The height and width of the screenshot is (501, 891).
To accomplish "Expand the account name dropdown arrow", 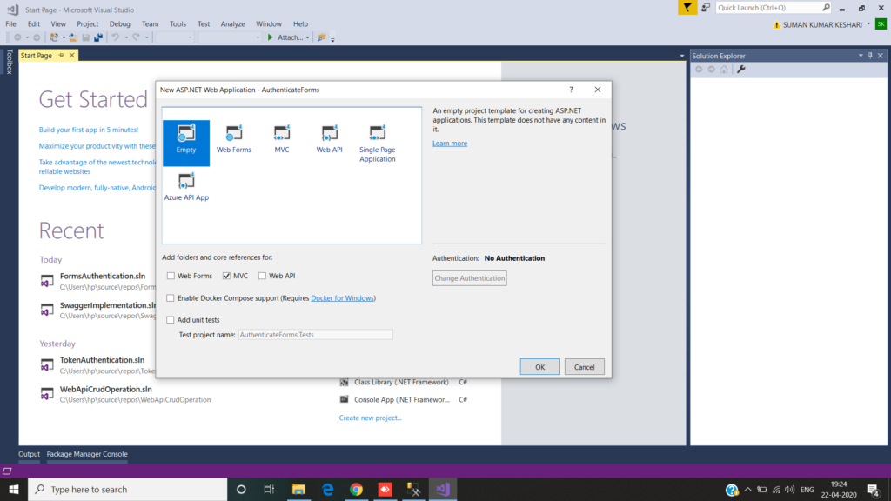I will pyautogui.click(x=868, y=24).
